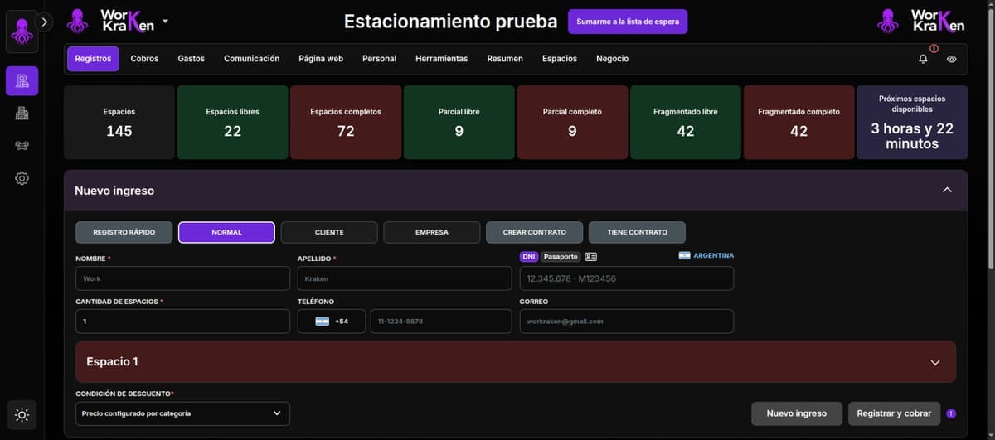The width and height of the screenshot is (995, 440).
Task: Go to the Página web tab
Action: 321,59
